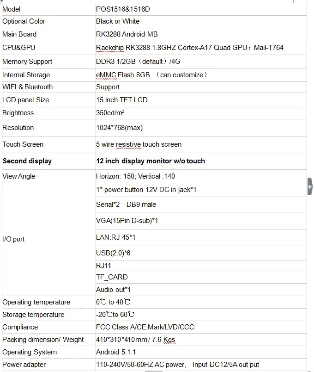The height and width of the screenshot is (372, 314).
Task: Click the I/O port label cell
Action: [x=14, y=239]
